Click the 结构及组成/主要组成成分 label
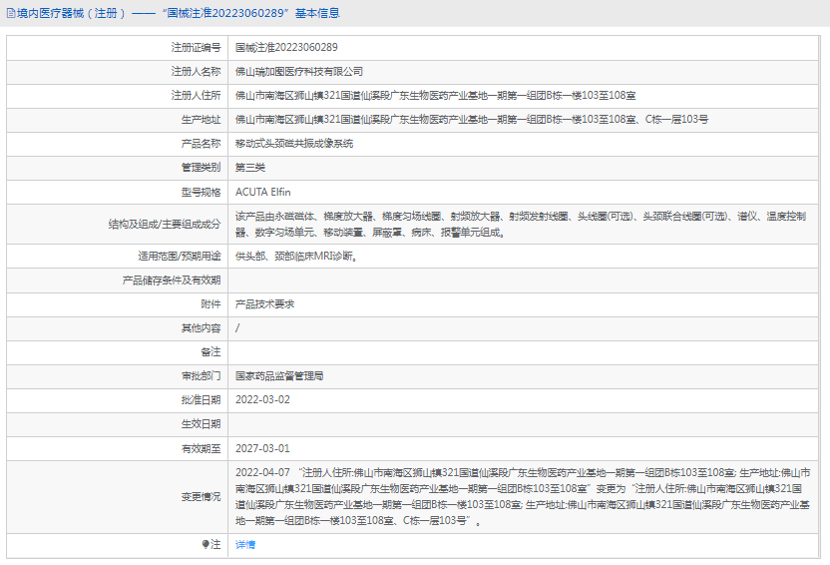This screenshot has width=830, height=565. coord(165,224)
